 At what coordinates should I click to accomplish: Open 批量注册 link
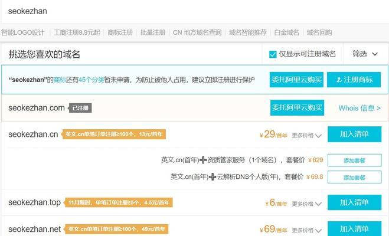click(x=153, y=32)
